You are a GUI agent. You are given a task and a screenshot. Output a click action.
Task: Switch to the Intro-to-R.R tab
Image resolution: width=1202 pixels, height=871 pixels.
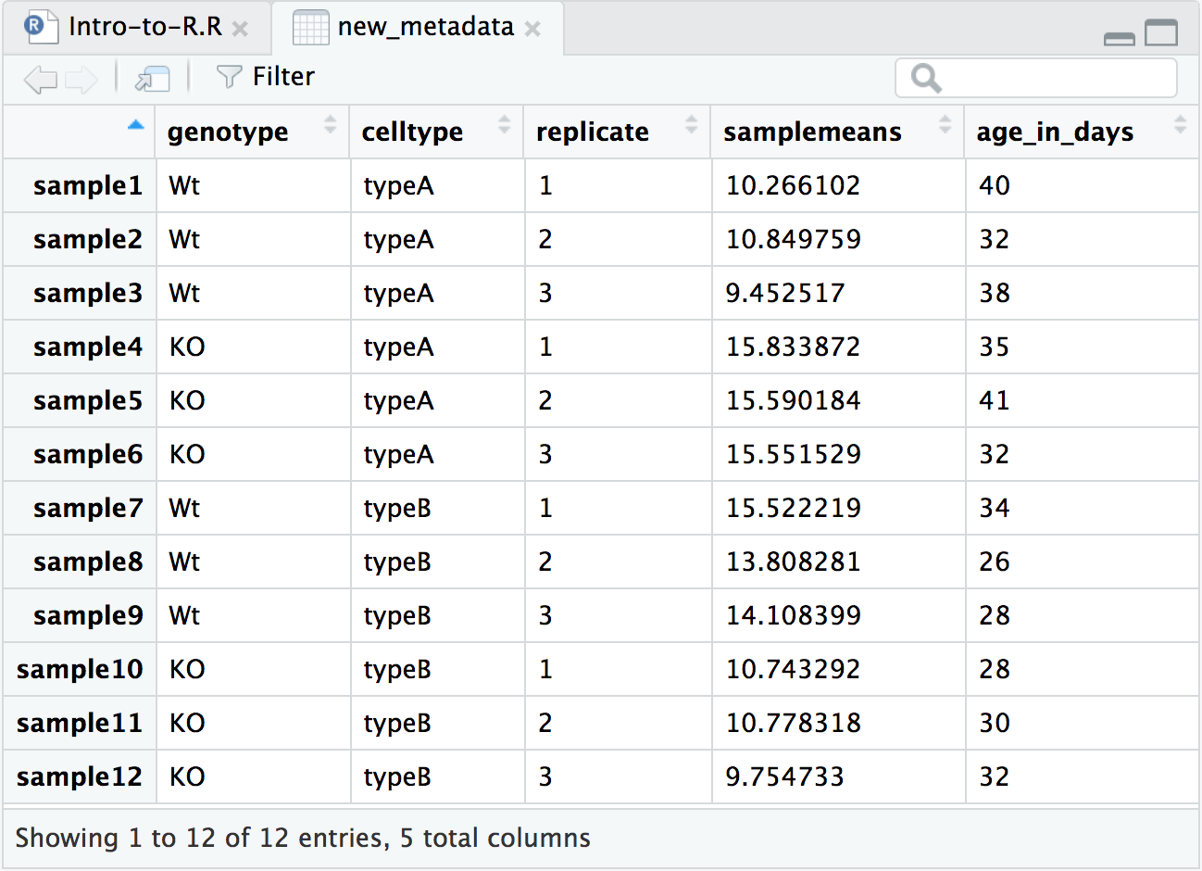coord(144,27)
